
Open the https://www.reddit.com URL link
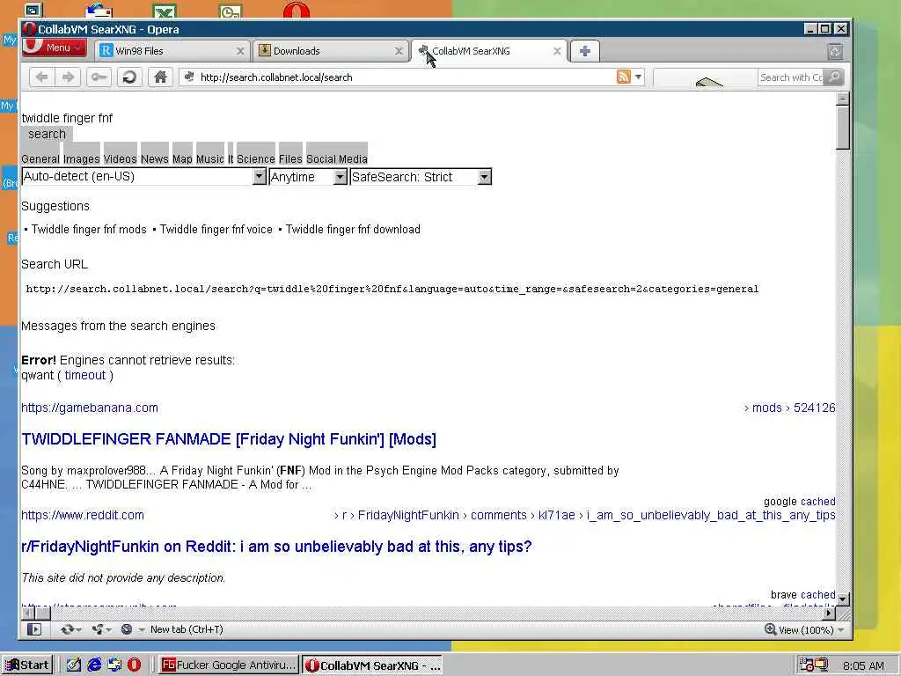(x=83, y=515)
